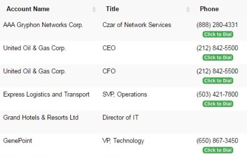Select Grand Hotels & Resorts Ltd account
247x157 pixels.
click(x=41, y=118)
